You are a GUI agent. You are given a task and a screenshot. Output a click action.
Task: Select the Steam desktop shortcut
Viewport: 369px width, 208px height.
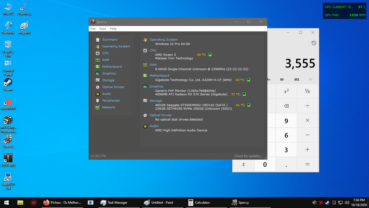(8, 85)
